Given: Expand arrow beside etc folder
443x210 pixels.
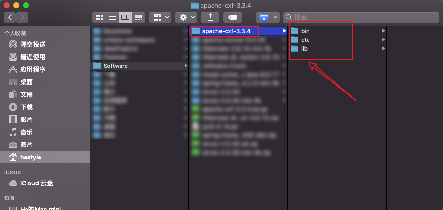Looking at the screenshot, I should click(x=383, y=39).
